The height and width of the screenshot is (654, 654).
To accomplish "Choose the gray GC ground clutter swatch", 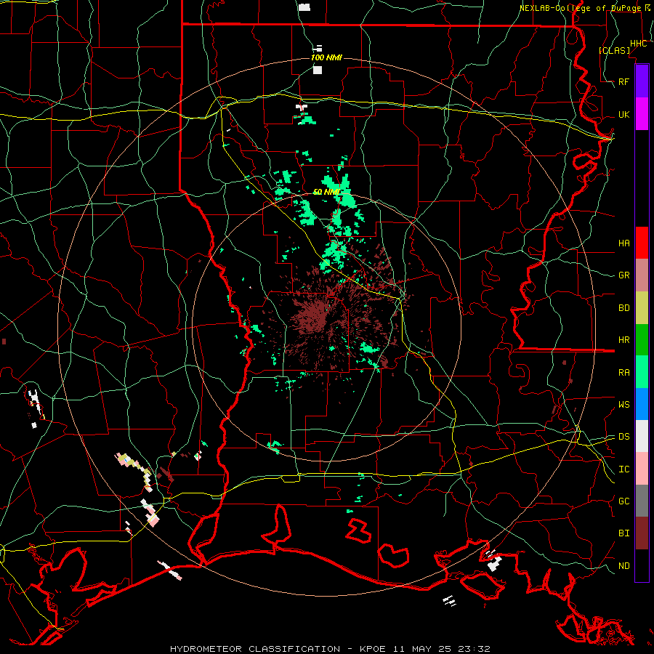I will tap(642, 501).
